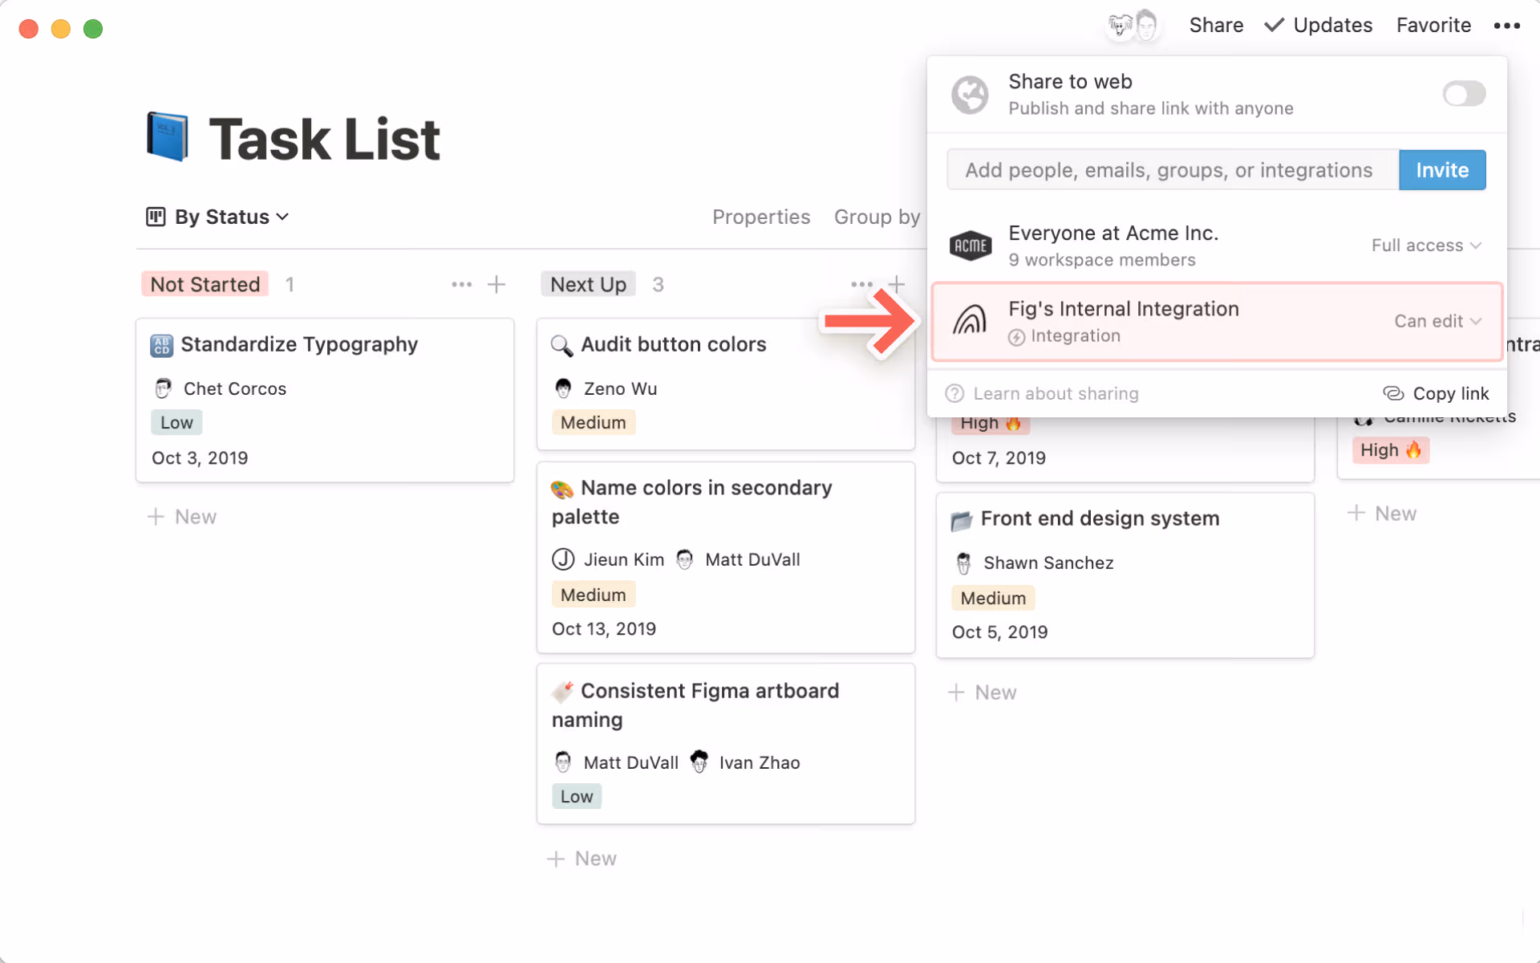This screenshot has width=1540, height=963.
Task: Open the question mark help icon near Learn about sharing
Action: click(x=954, y=393)
